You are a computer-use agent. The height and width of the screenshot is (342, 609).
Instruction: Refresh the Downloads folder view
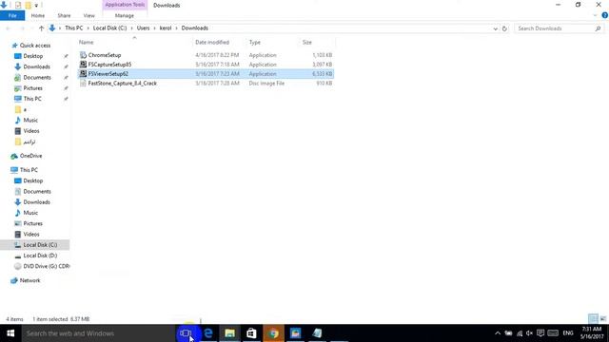(x=504, y=28)
